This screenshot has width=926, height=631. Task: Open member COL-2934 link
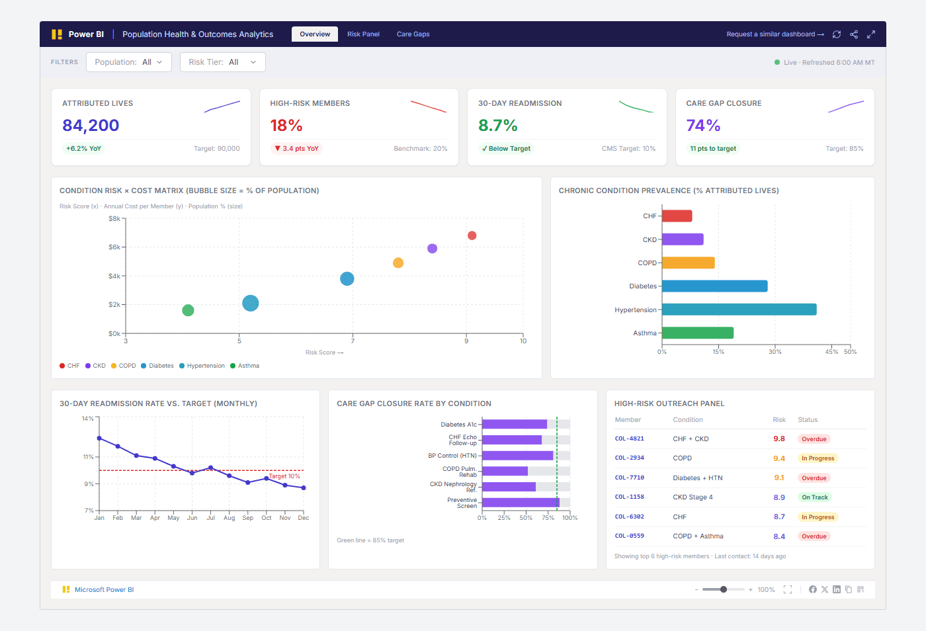pos(629,458)
